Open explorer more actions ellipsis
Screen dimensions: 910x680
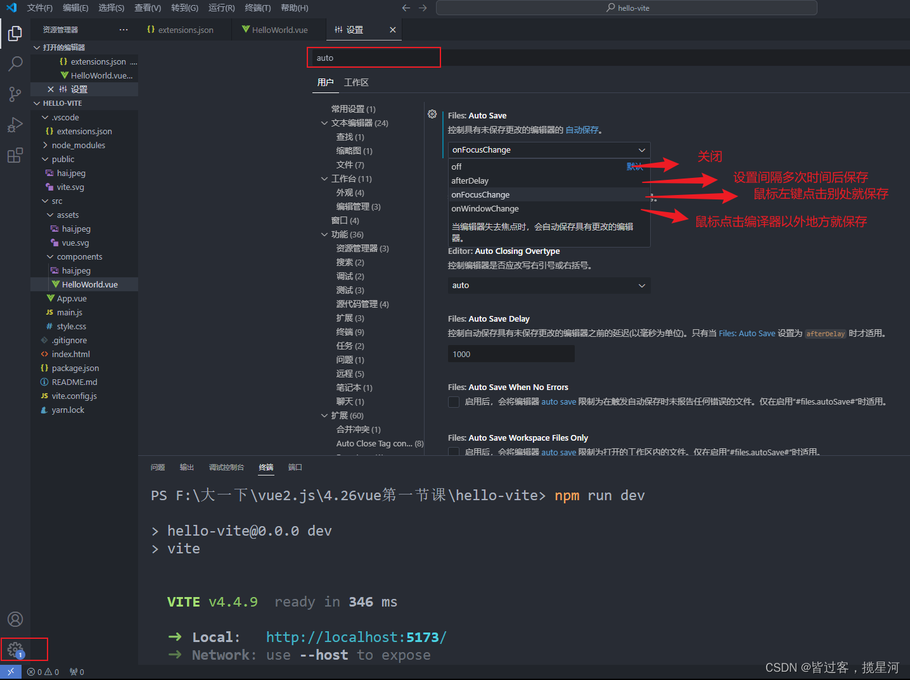pos(124,30)
